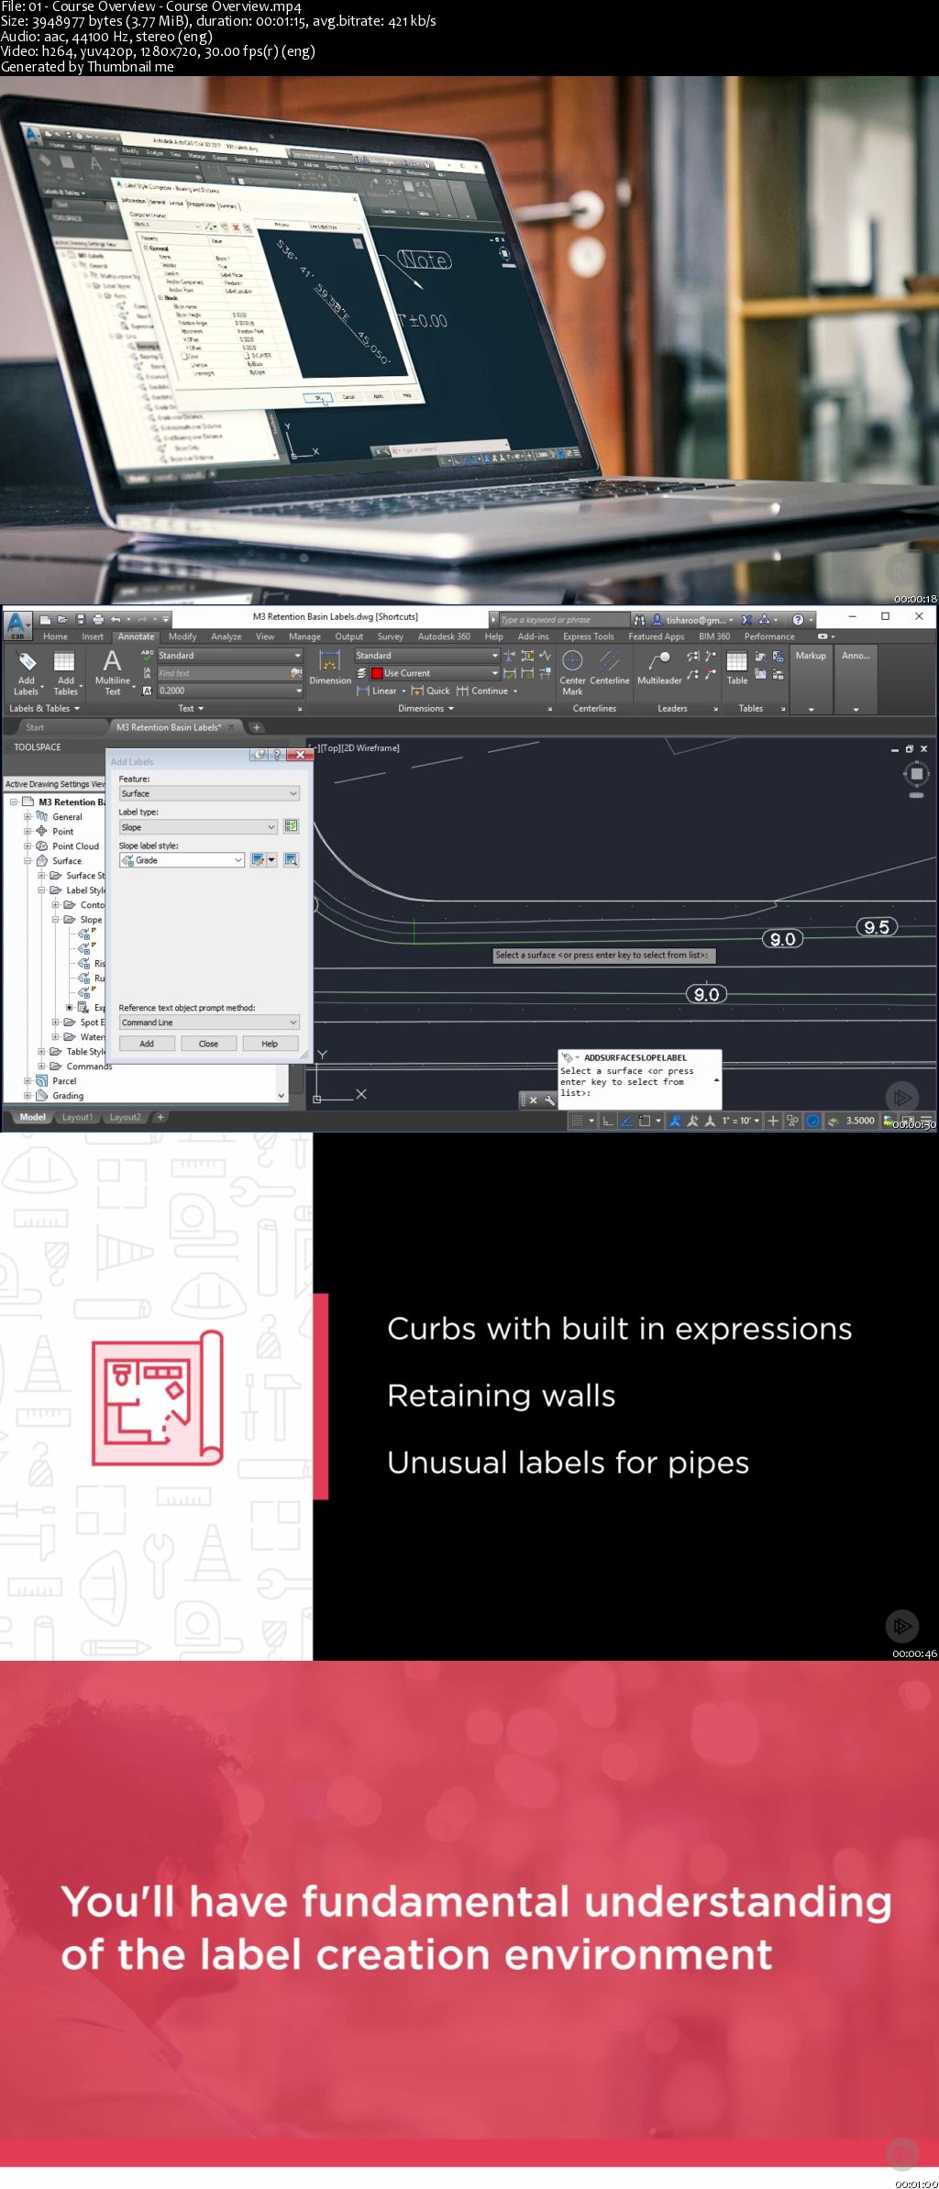Open the 0.2000 text height dropdown
The image size is (939, 2189).
pyautogui.click(x=229, y=691)
